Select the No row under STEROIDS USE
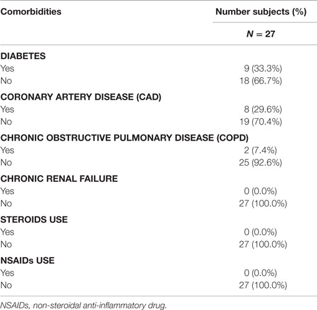317x310 pixels. pyautogui.click(x=158, y=244)
